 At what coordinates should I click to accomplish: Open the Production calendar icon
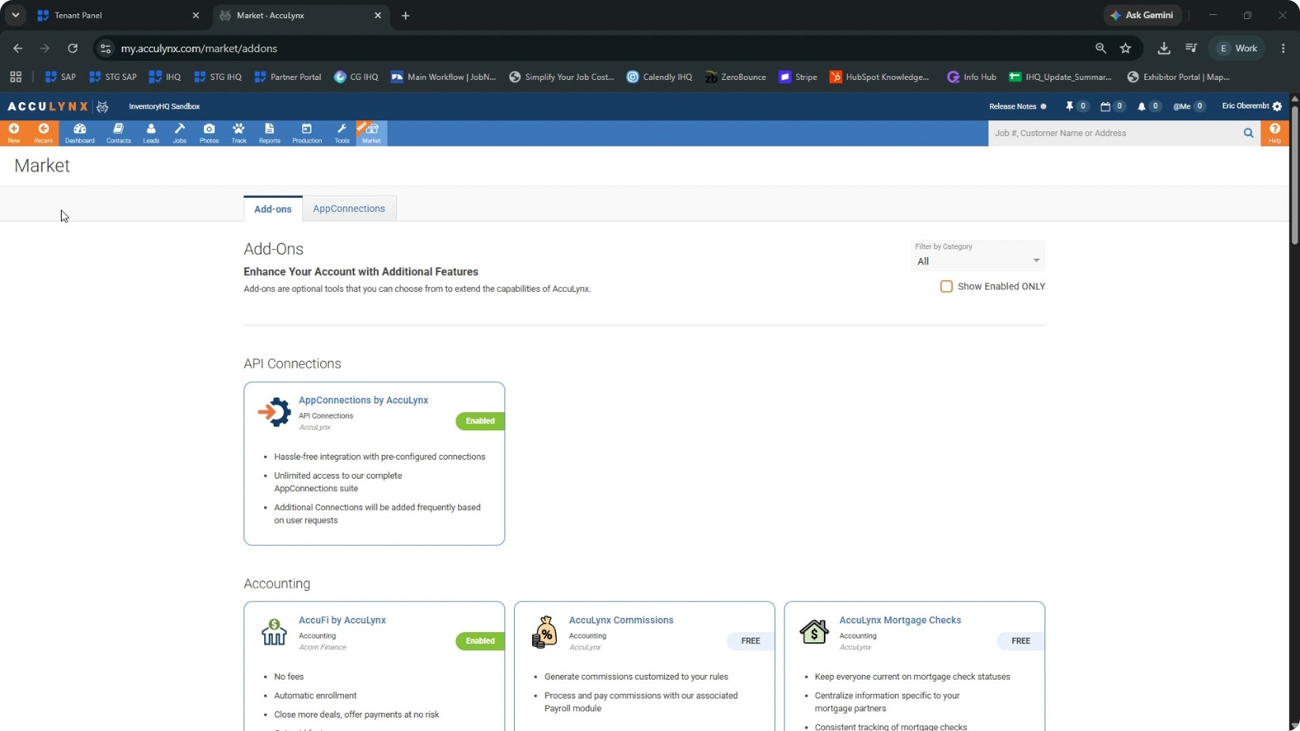[x=307, y=133]
